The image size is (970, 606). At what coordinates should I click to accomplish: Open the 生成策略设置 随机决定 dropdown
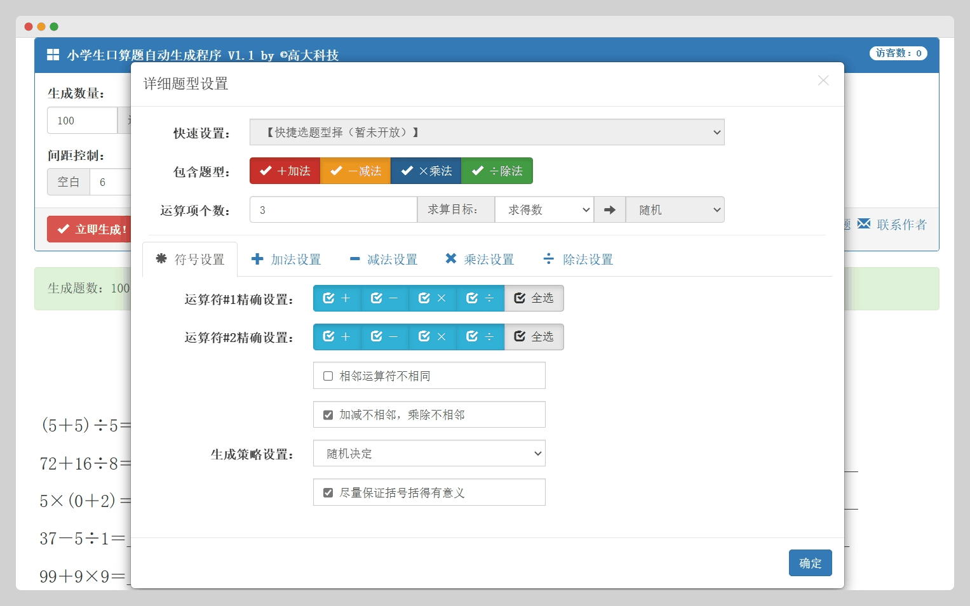tap(429, 454)
